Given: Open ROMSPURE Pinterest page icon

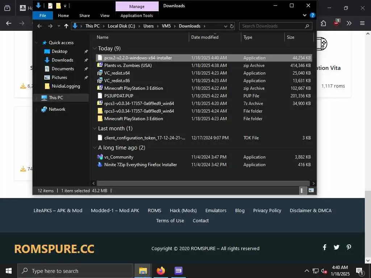Looking at the screenshot, I should [x=349, y=247].
